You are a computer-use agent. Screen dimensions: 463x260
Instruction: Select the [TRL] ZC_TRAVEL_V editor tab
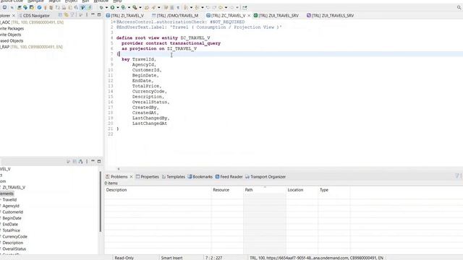pos(226,16)
